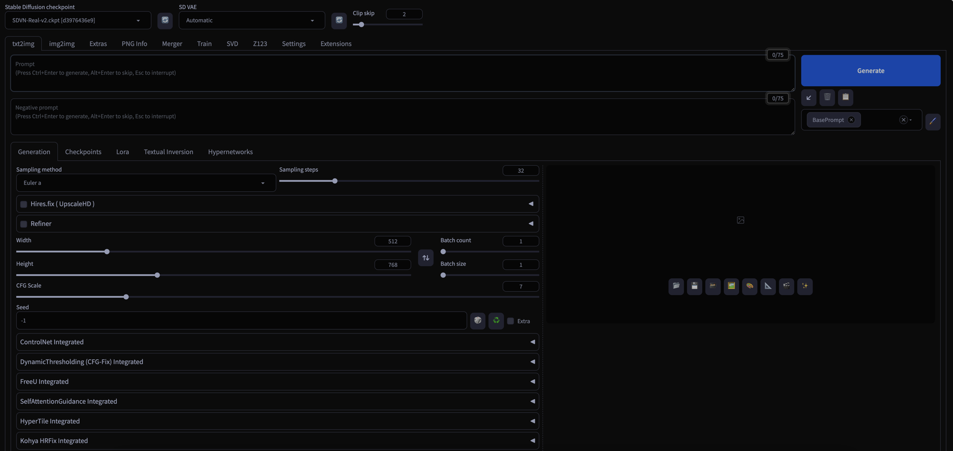The width and height of the screenshot is (953, 451).
Task: Switch to the img2img tab
Action: (x=62, y=44)
